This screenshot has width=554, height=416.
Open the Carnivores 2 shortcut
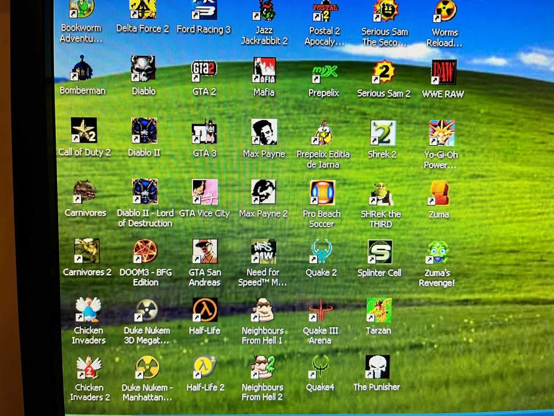[87, 251]
